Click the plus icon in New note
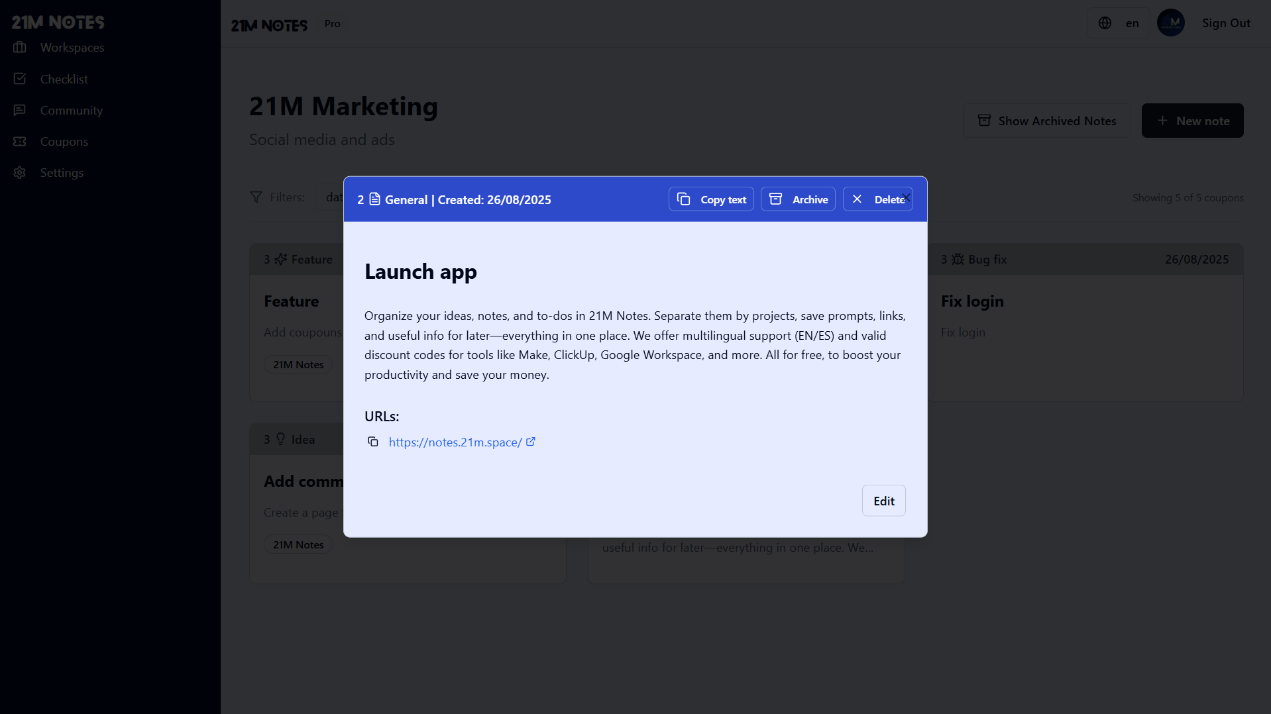The height and width of the screenshot is (714, 1271). (x=1162, y=121)
